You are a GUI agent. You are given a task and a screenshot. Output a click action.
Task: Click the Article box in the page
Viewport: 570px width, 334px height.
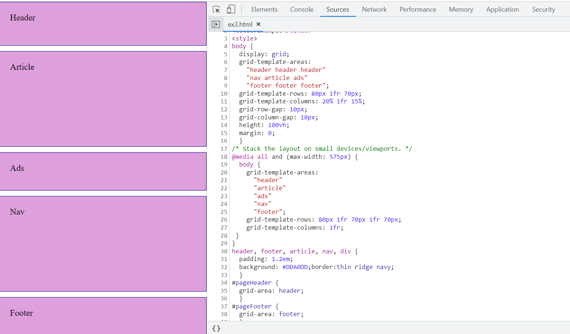tap(103, 99)
